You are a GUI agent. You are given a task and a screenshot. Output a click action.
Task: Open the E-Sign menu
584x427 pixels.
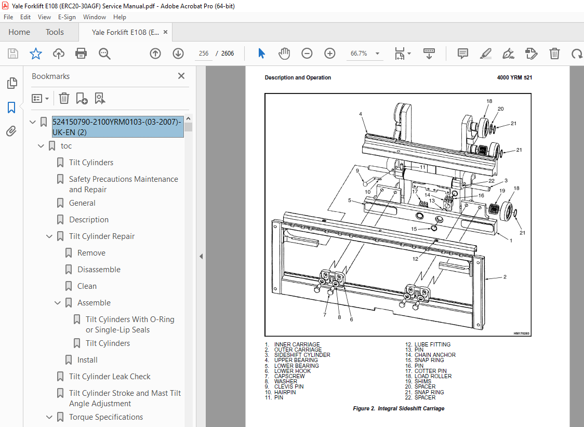point(67,17)
